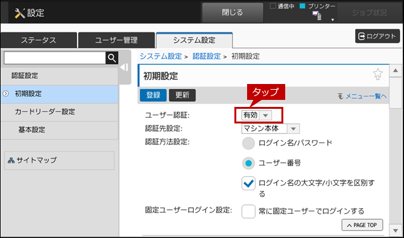Mark page as favorite with star icon
This screenshot has height=238, width=404.
pos(378,74)
